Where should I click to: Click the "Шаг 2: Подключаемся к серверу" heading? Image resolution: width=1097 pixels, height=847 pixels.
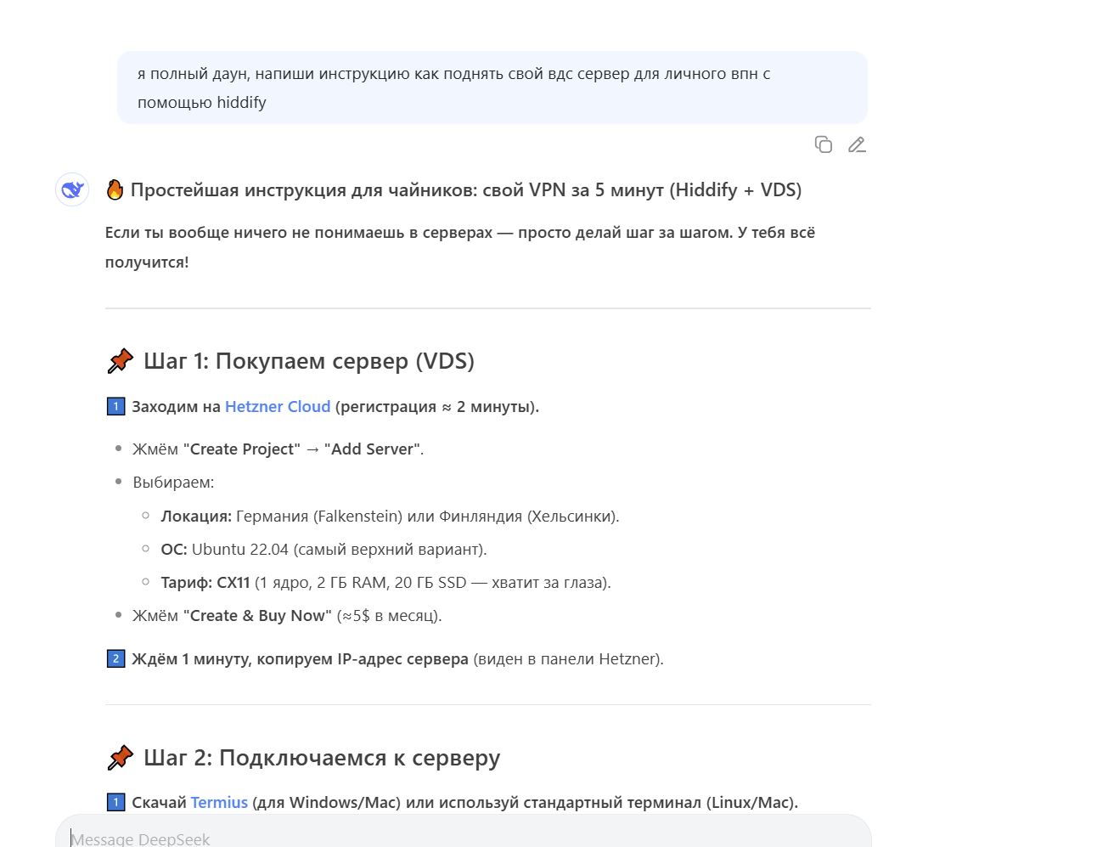pos(321,757)
